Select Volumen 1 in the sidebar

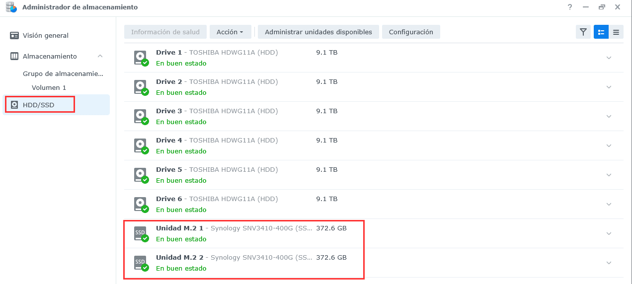49,88
